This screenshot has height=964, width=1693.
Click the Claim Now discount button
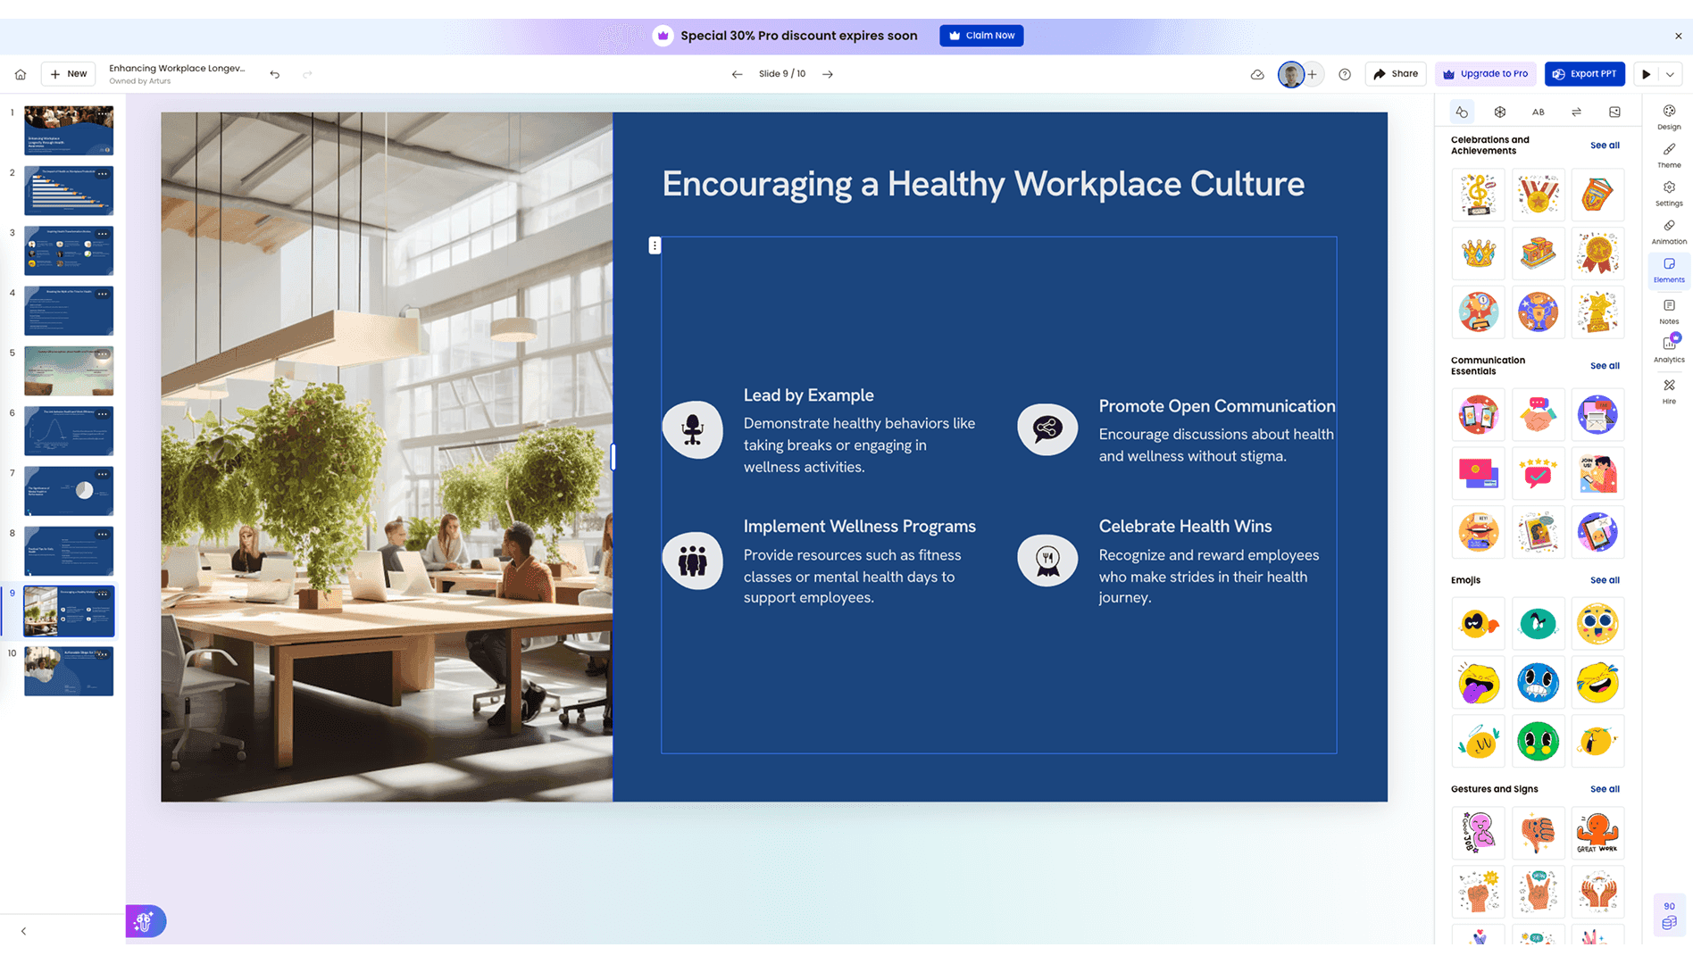[x=981, y=36]
